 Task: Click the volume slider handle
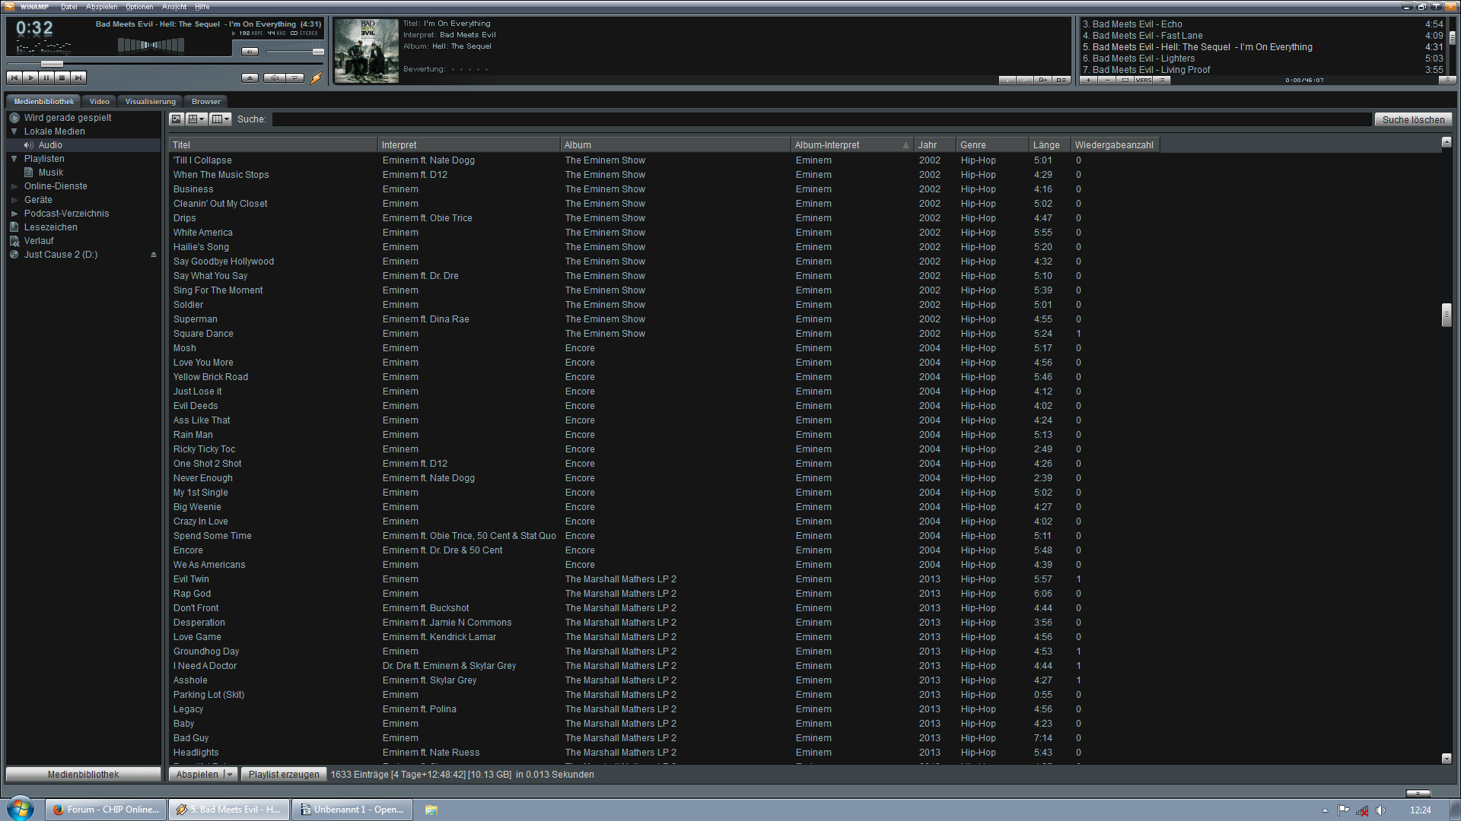(x=318, y=52)
